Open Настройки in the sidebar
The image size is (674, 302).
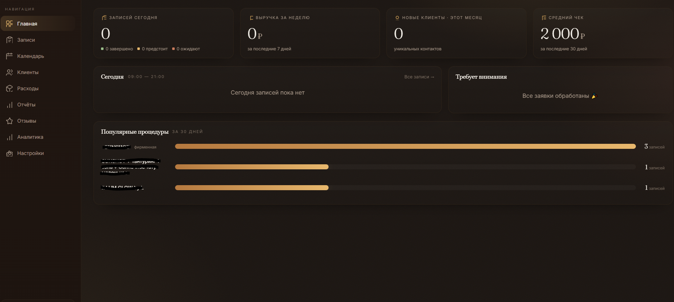point(38,153)
